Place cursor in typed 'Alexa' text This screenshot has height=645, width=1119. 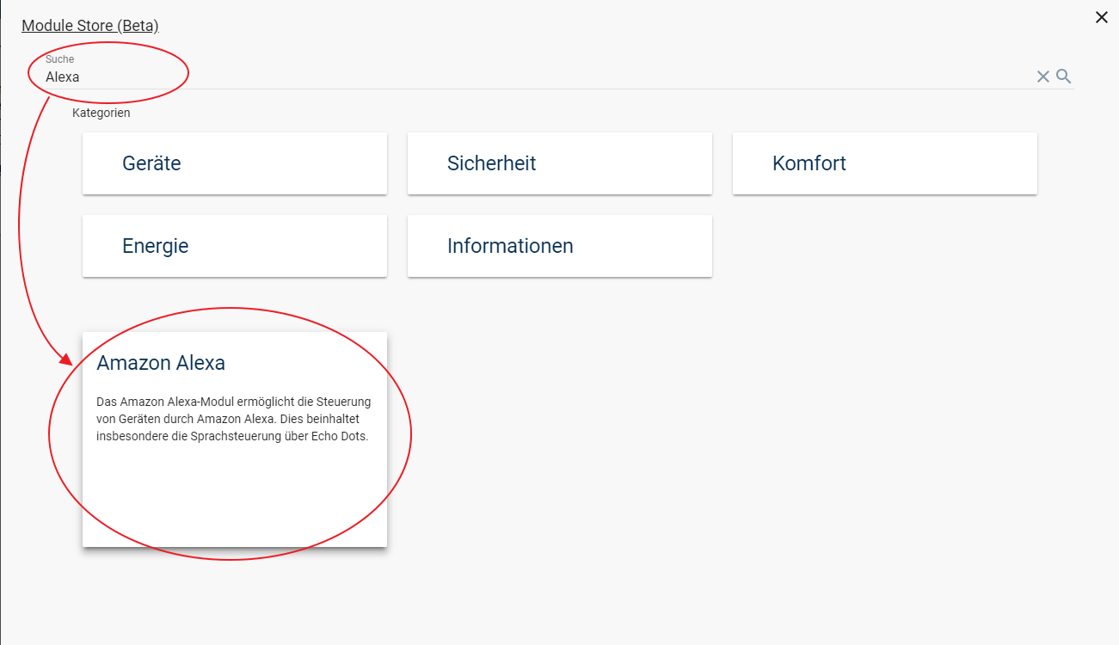tap(63, 77)
